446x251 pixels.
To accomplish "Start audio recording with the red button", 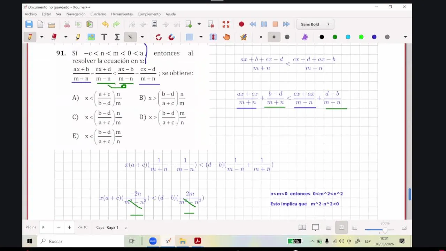I will pos(241,24).
